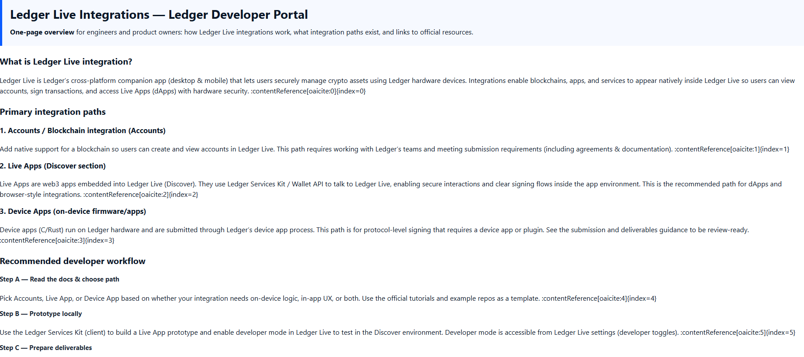Viewport: 804px width, 357px height.
Task: Click the sentence starting 'Pick Accounts, Live App, or Device App'
Action: pyautogui.click(x=180, y=299)
